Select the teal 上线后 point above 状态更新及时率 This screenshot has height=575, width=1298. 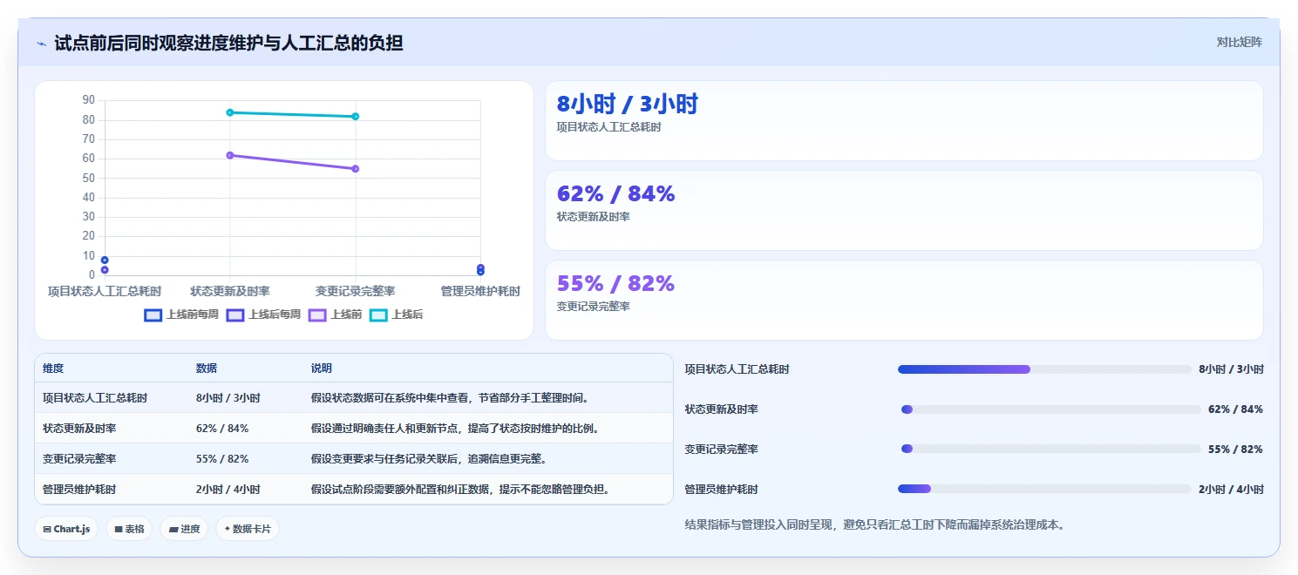[x=230, y=112]
